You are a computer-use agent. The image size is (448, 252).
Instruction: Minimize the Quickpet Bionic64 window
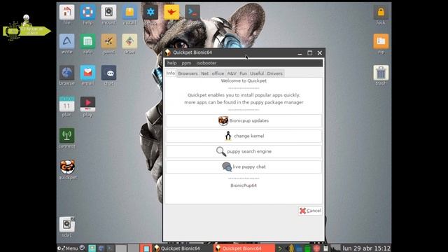[300, 53]
